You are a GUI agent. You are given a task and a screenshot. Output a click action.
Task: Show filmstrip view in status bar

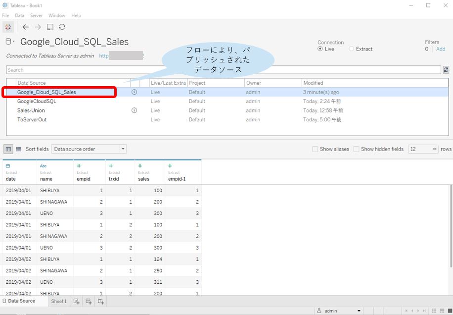coord(442,311)
